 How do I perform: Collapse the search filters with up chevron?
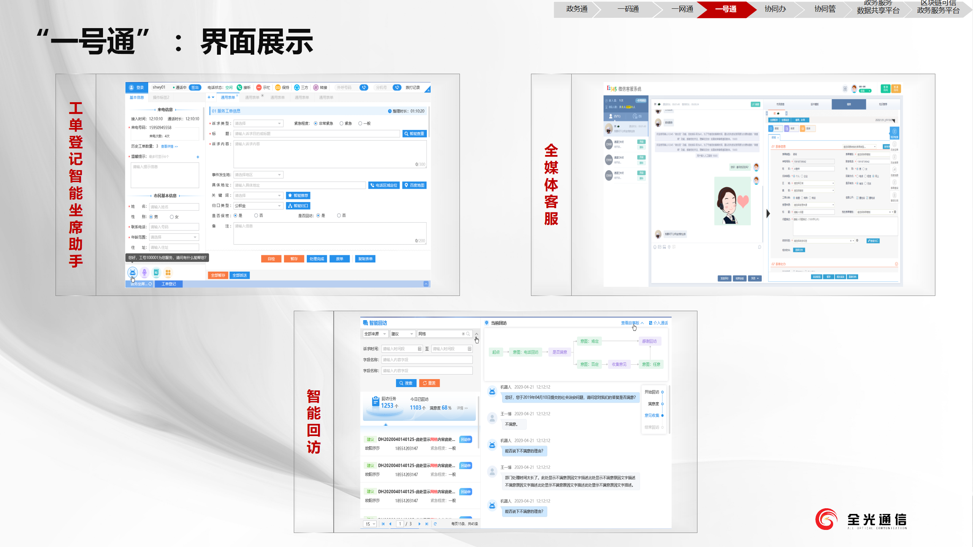point(476,334)
